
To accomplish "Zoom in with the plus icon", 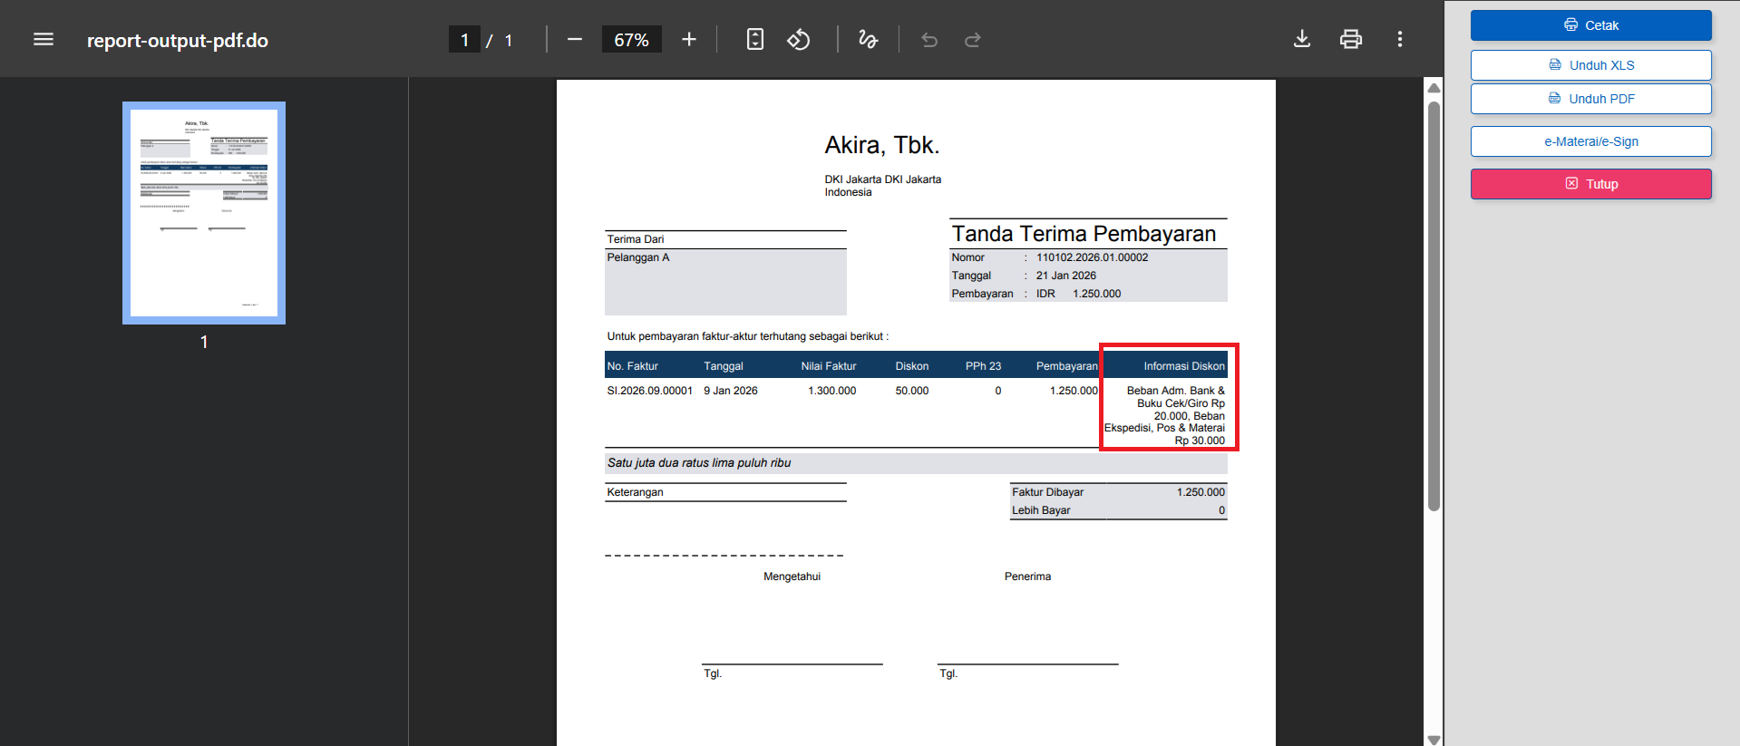I will 689,40.
